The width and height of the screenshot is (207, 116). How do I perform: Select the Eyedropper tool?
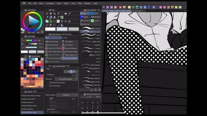tap(70, 14)
